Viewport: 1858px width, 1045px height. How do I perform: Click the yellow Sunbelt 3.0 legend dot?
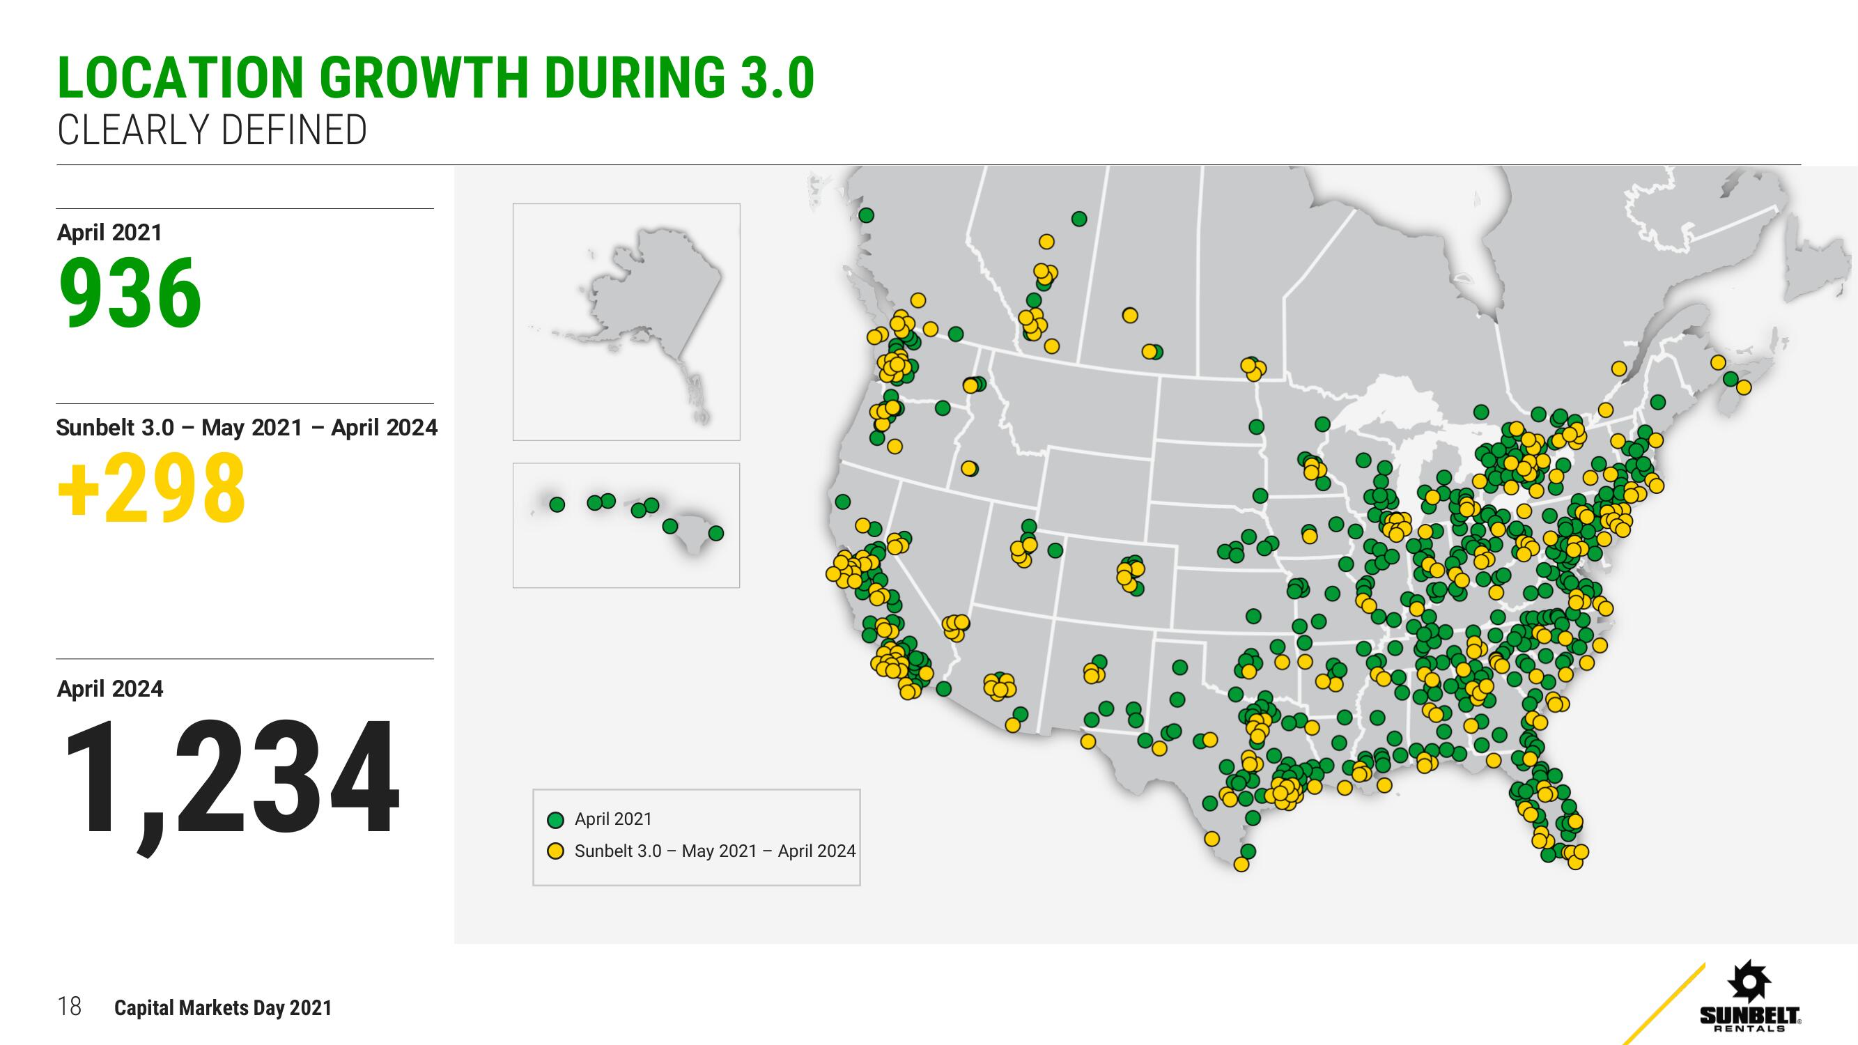point(555,852)
